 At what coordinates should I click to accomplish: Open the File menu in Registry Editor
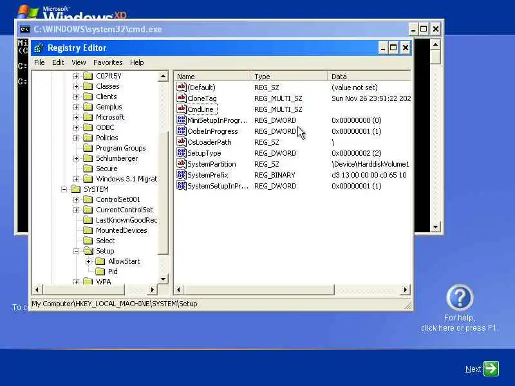click(x=39, y=62)
